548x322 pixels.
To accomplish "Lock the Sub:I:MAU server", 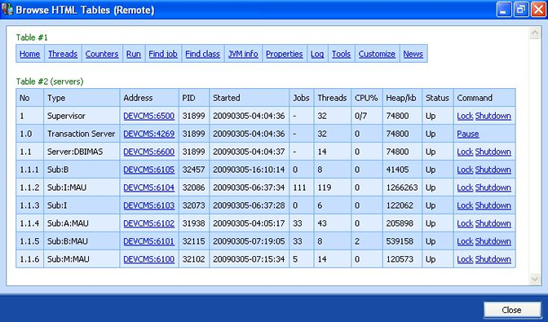I will [x=465, y=187].
